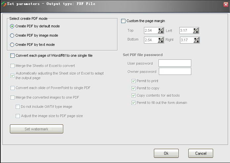Toggle Copy contents for aid tools

pyautogui.click(x=133, y=95)
